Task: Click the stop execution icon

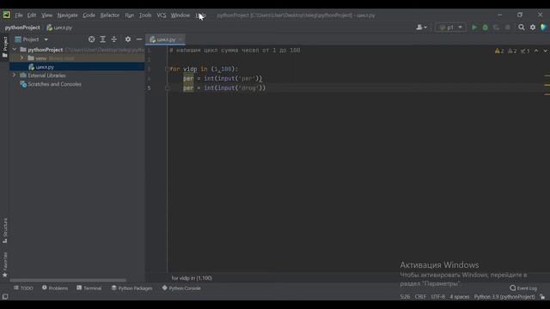Action: pyautogui.click(x=508, y=27)
